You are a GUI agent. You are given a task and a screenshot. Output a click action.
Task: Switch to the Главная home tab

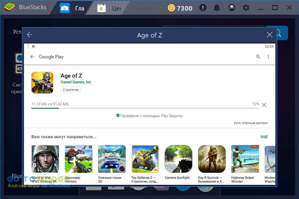click(72, 8)
